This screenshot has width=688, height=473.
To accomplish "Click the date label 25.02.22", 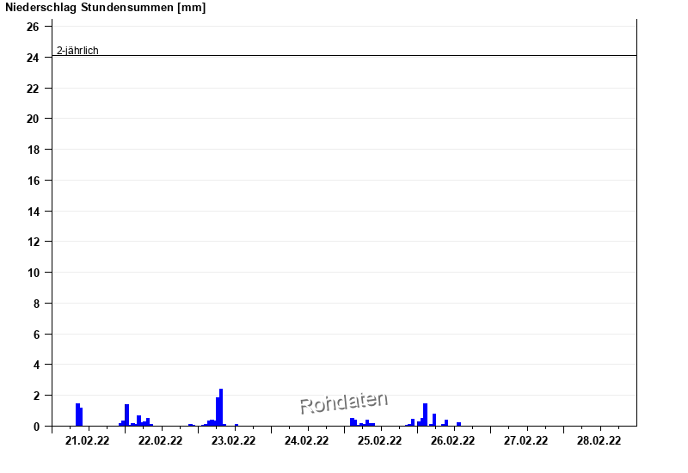I will pos(379,440).
